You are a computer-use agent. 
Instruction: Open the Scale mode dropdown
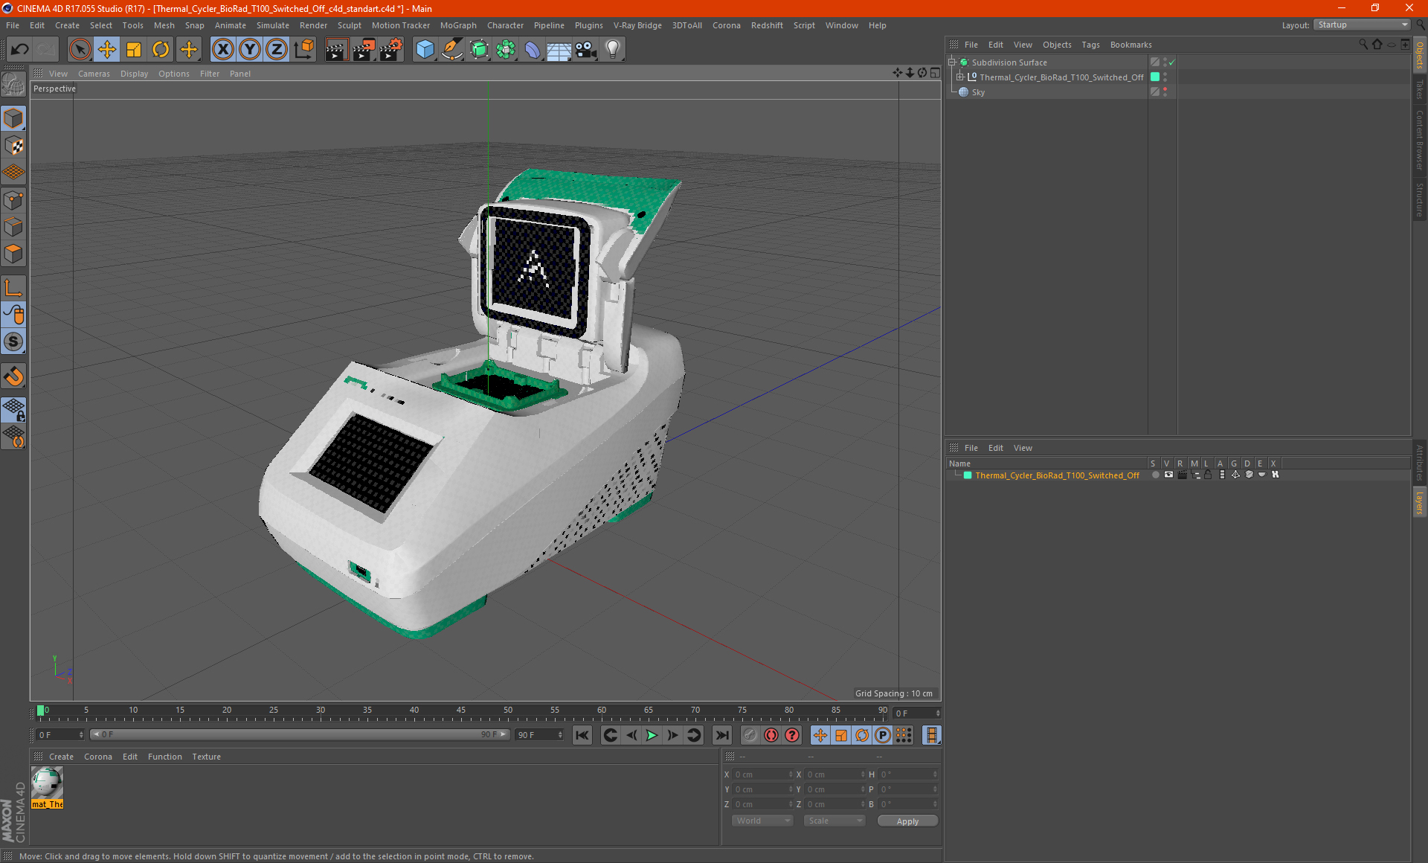(x=834, y=821)
